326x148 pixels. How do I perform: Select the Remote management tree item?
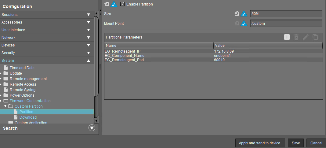coord(28,79)
